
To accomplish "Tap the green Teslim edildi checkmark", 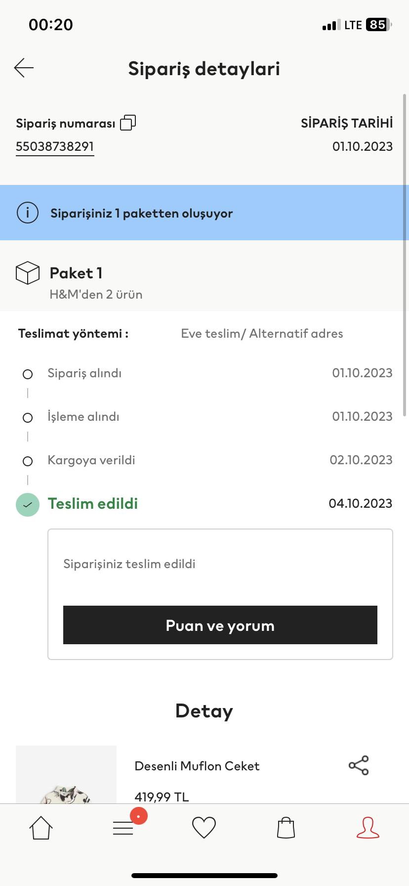I will 28,505.
